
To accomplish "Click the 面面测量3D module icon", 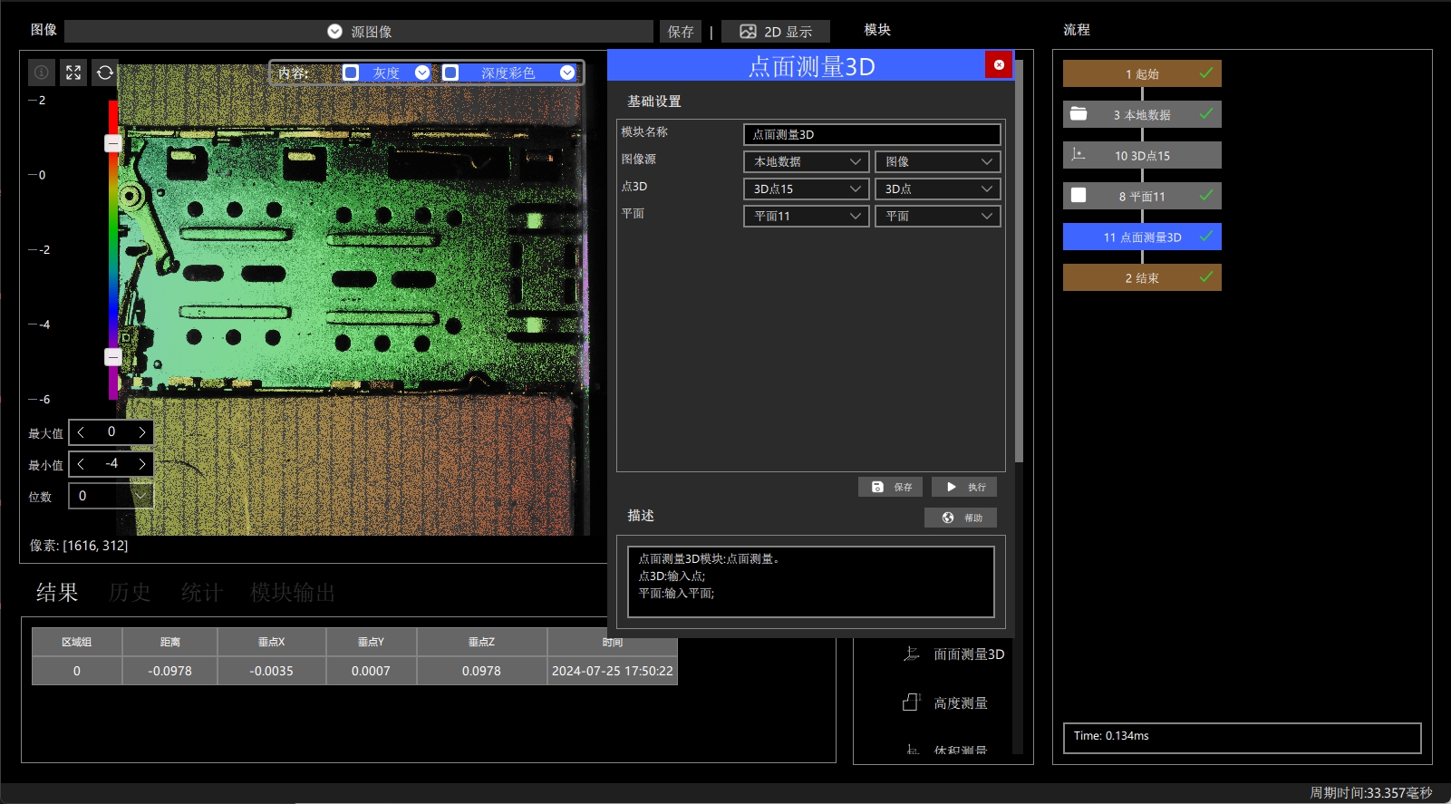I will point(912,654).
